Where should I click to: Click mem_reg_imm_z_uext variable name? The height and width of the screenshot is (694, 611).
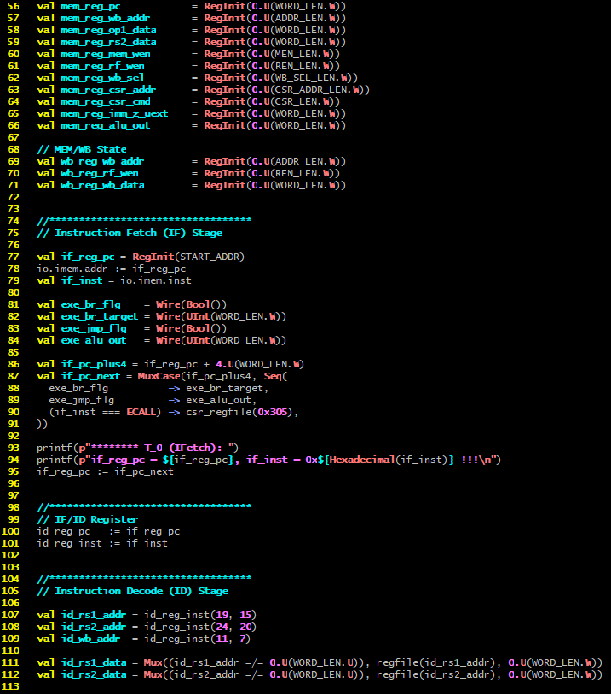pyautogui.click(x=114, y=114)
